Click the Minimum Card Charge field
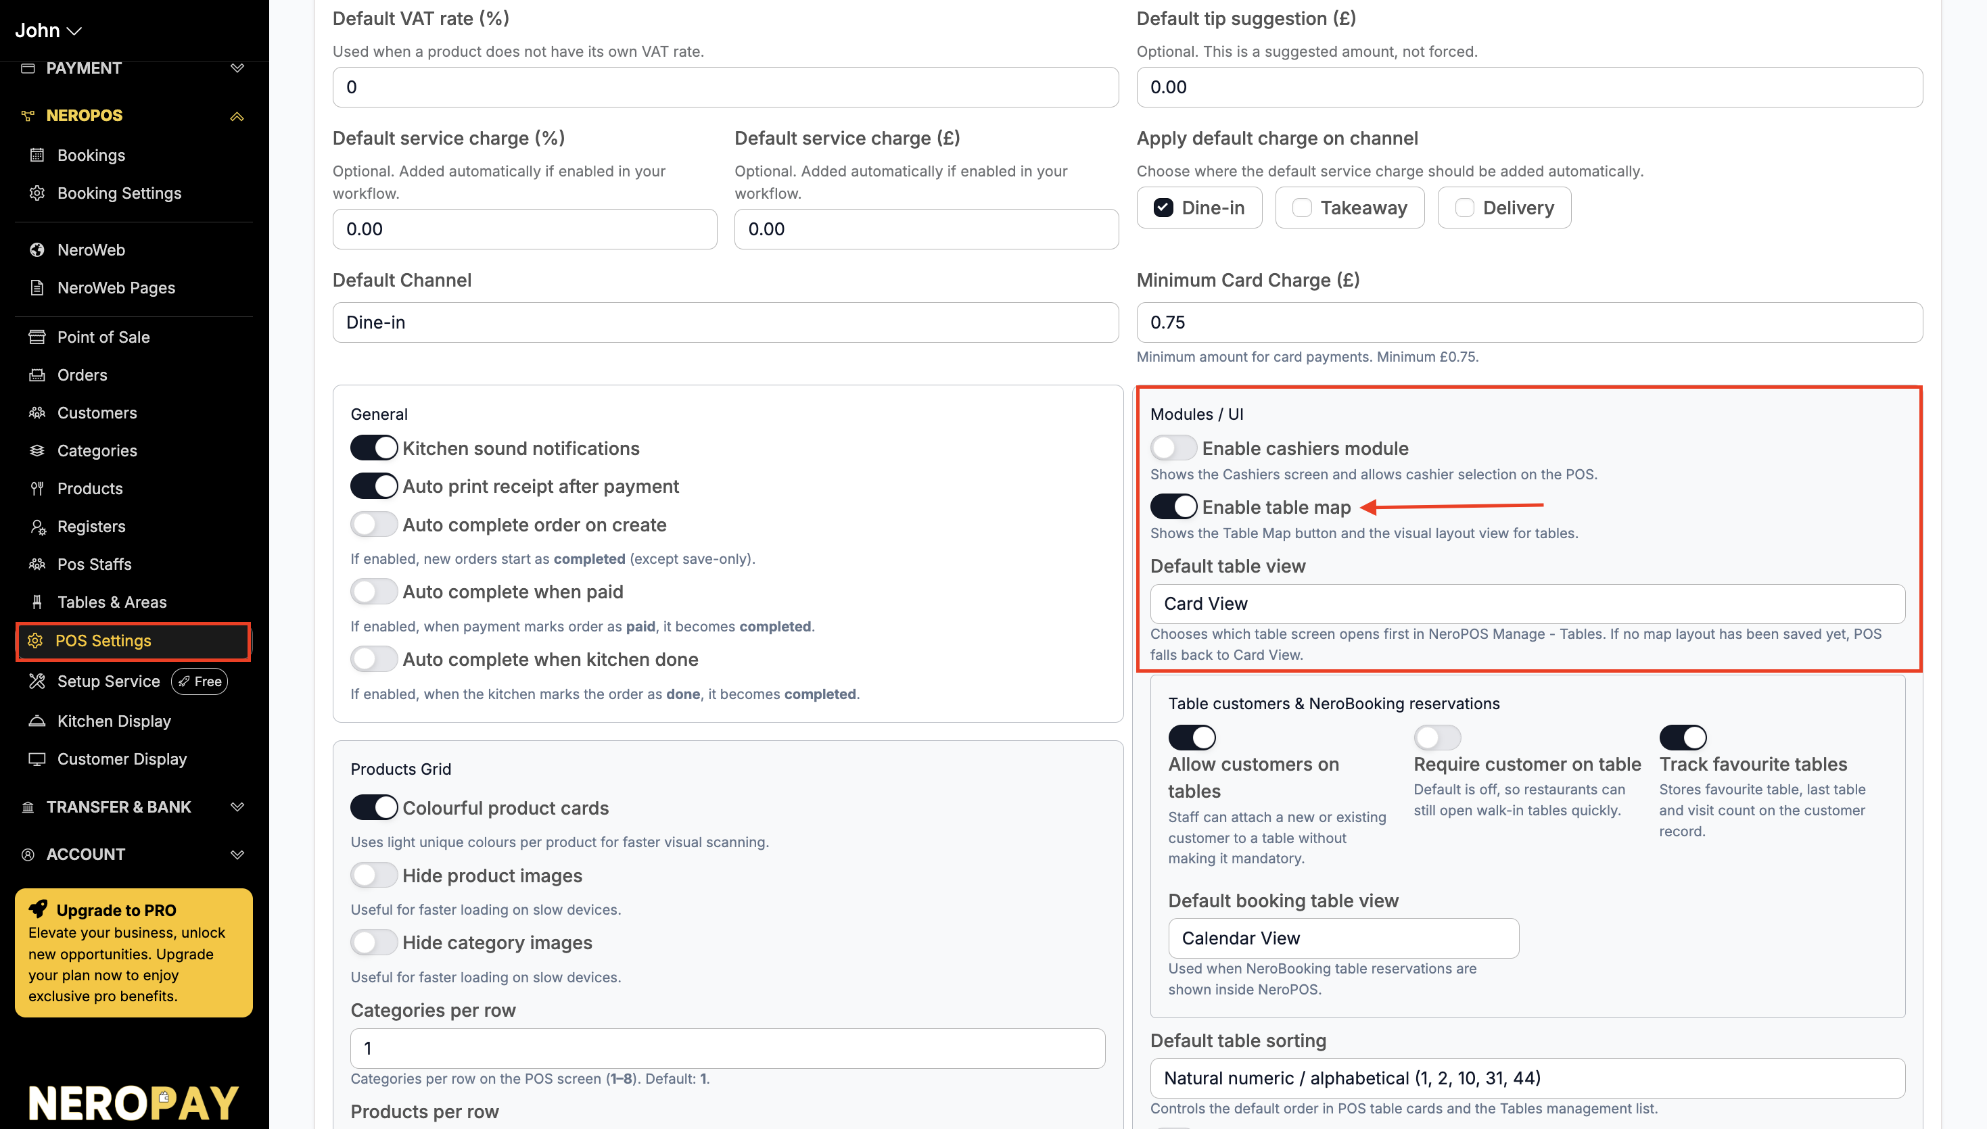1987x1129 pixels. click(1529, 322)
